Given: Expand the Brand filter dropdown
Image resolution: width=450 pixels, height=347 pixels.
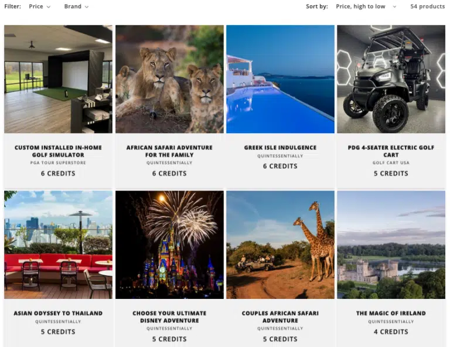Looking at the screenshot, I should coord(76,6).
